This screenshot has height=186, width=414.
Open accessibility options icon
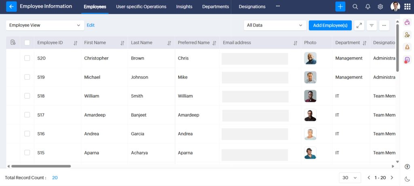click(x=407, y=167)
